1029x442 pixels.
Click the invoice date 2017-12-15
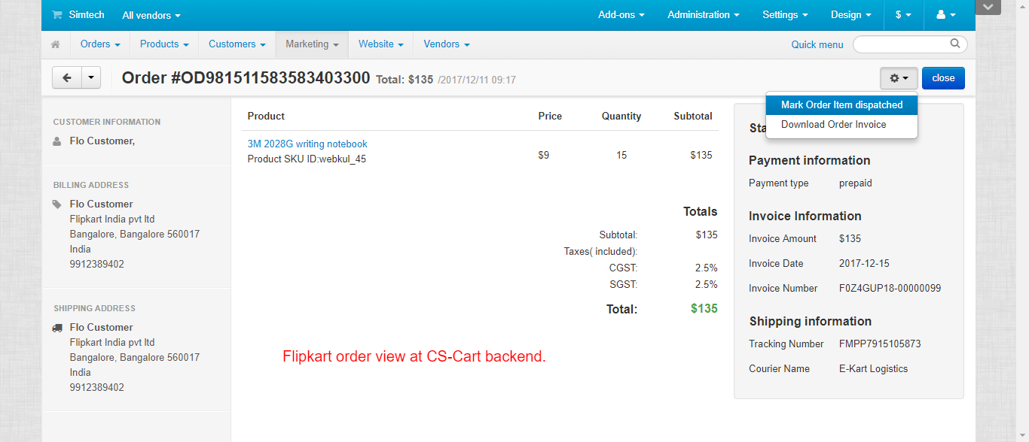coord(863,264)
